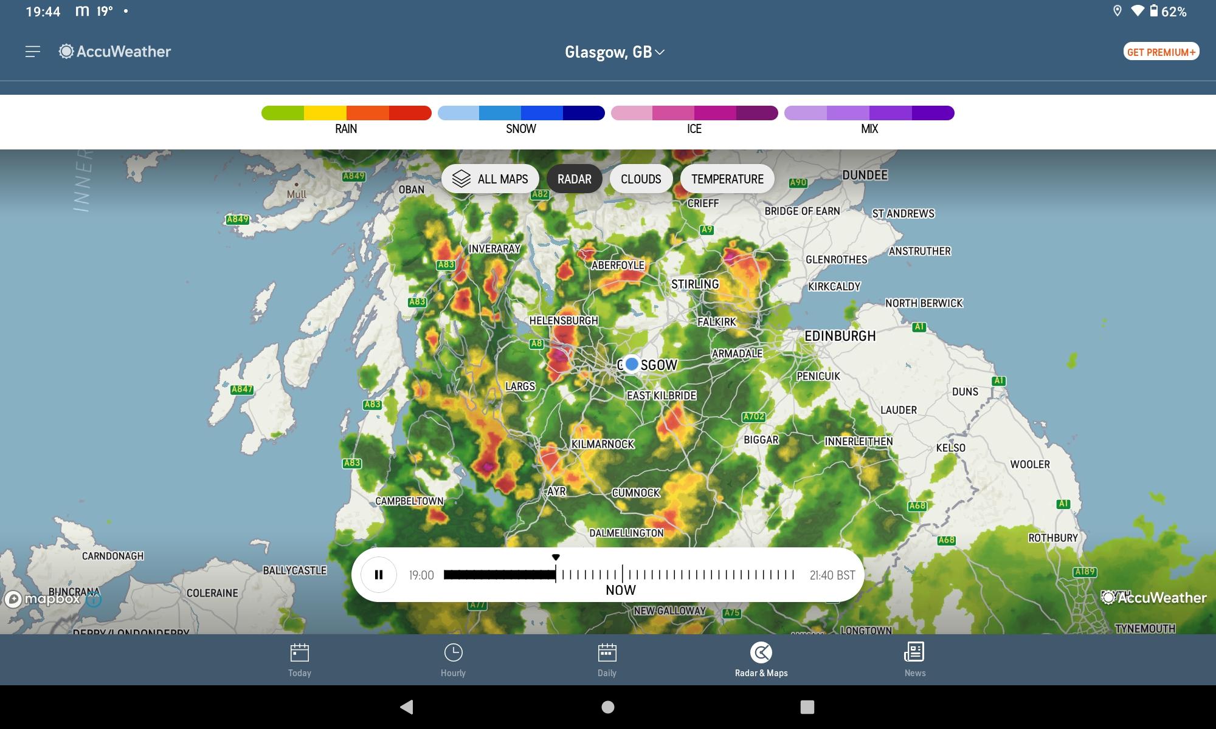The height and width of the screenshot is (729, 1216).
Task: Tap the KILMARNOCK map label
Action: pyautogui.click(x=603, y=444)
